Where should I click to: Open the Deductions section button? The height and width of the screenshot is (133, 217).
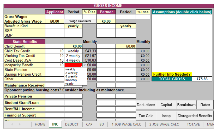click(x=146, y=105)
